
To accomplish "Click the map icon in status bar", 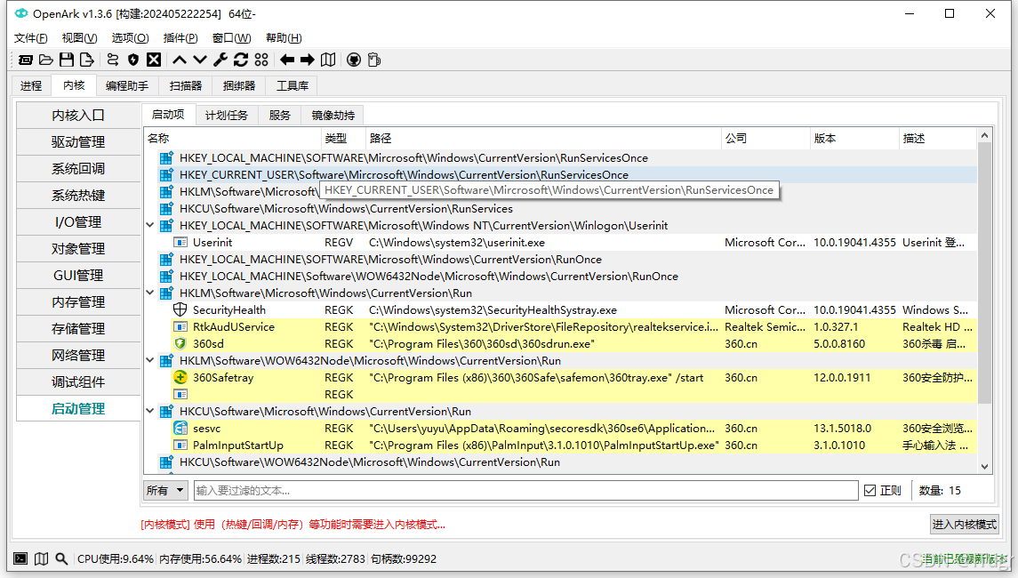I will point(41,558).
